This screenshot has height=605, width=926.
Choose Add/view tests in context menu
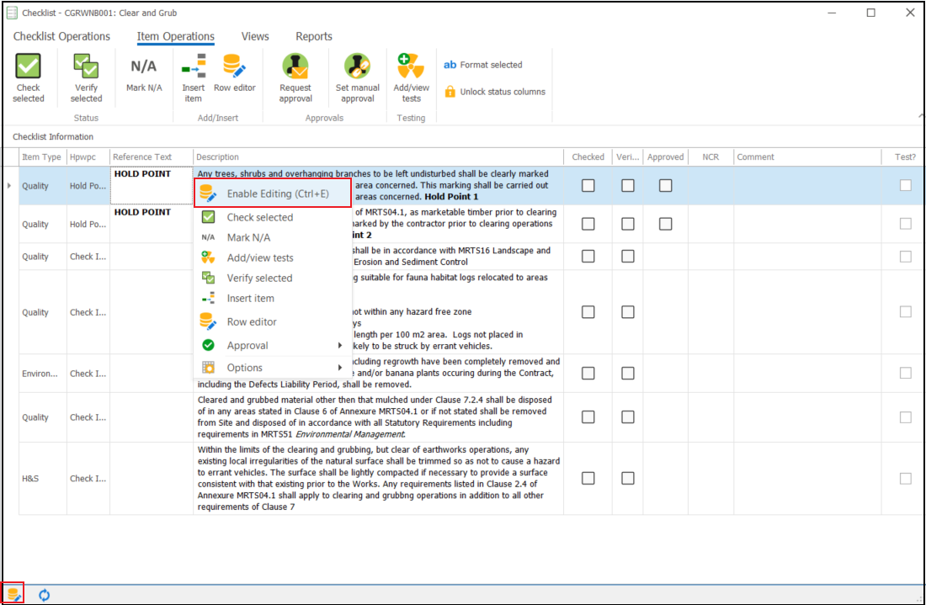273,258
